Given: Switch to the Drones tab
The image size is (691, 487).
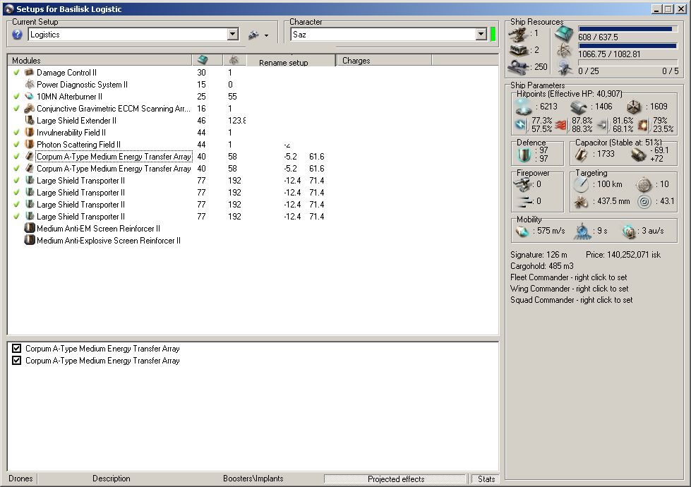Looking at the screenshot, I should coord(20,479).
